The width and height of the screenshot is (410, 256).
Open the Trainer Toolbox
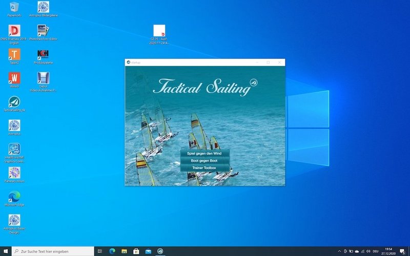[204, 168]
